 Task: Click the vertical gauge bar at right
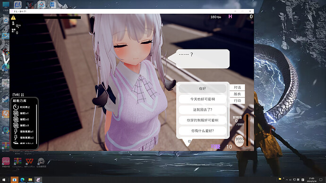(247, 130)
